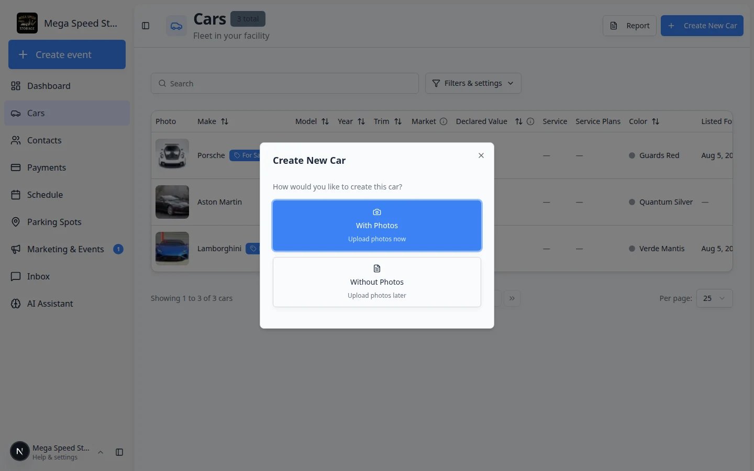Open the Payments section
The height and width of the screenshot is (471, 754).
(x=67, y=167)
